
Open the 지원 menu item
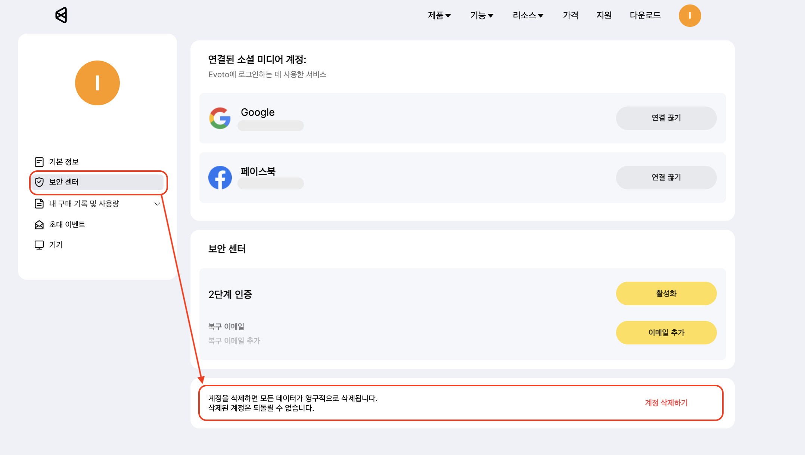[x=604, y=15]
